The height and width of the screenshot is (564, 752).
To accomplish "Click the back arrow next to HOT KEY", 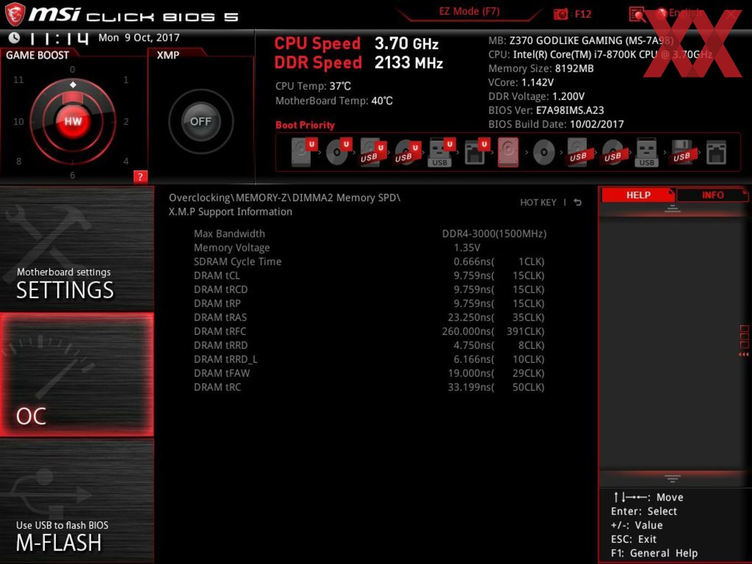I will click(577, 202).
